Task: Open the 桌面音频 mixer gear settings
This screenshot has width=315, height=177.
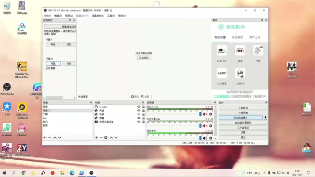Action: coord(211,138)
